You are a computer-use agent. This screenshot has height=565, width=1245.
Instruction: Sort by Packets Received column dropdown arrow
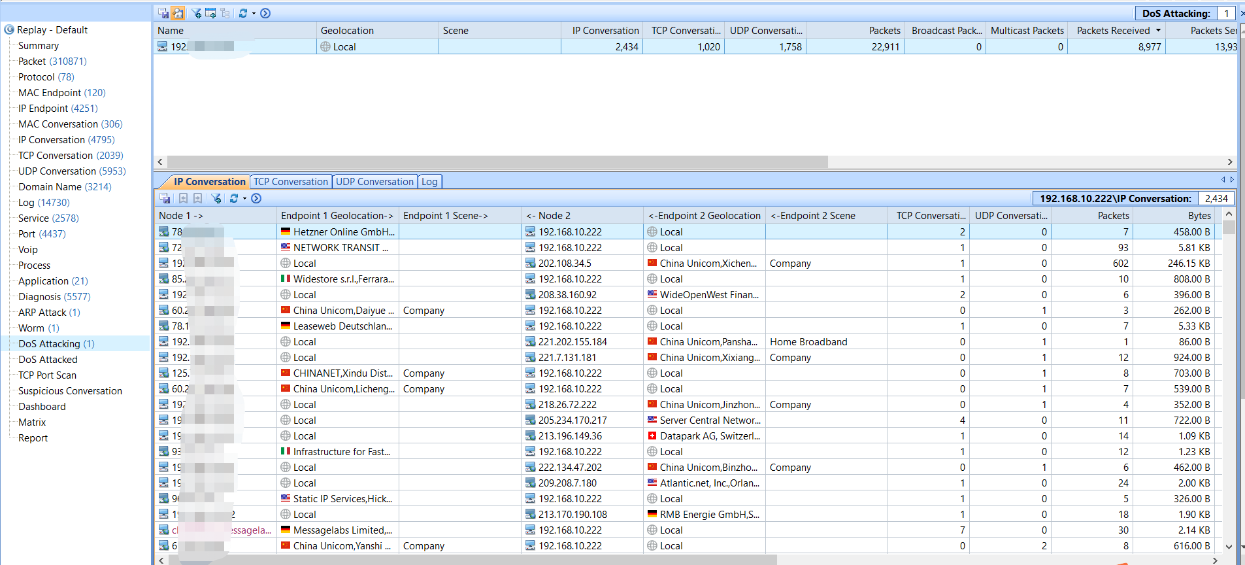[x=1158, y=30]
